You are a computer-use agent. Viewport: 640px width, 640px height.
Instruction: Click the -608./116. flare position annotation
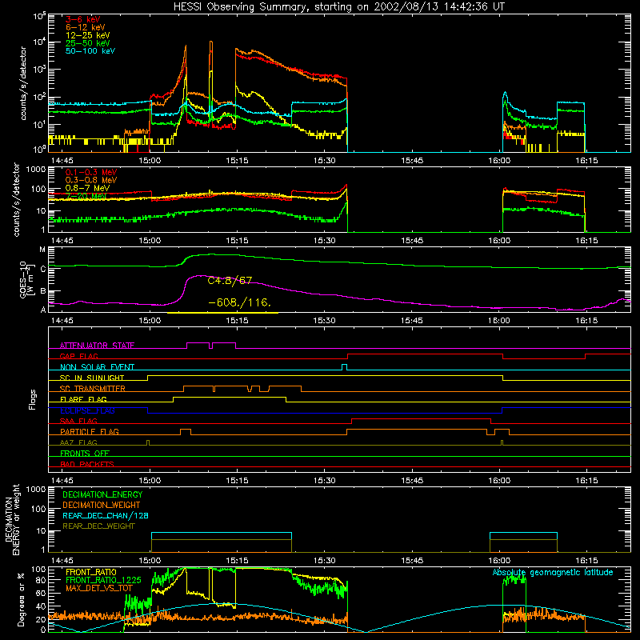(x=239, y=303)
